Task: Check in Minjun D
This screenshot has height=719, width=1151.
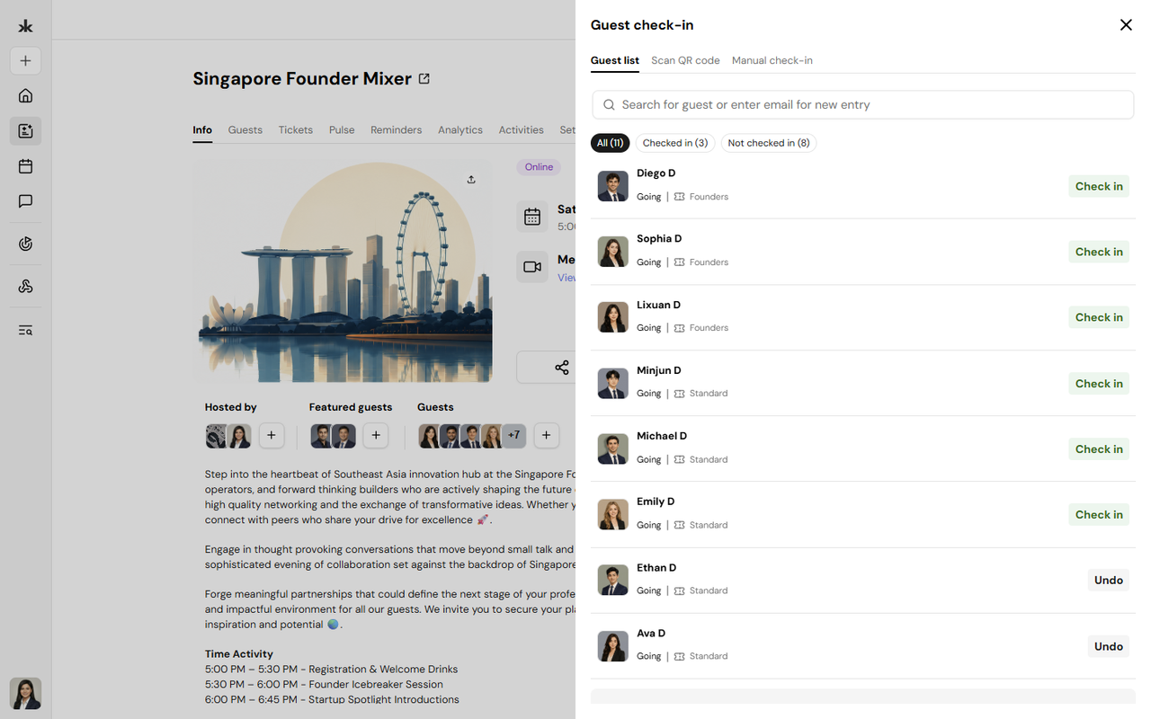Action: click(1099, 384)
